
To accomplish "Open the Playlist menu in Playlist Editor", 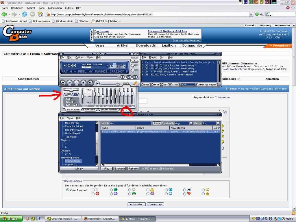I will 153,58.
